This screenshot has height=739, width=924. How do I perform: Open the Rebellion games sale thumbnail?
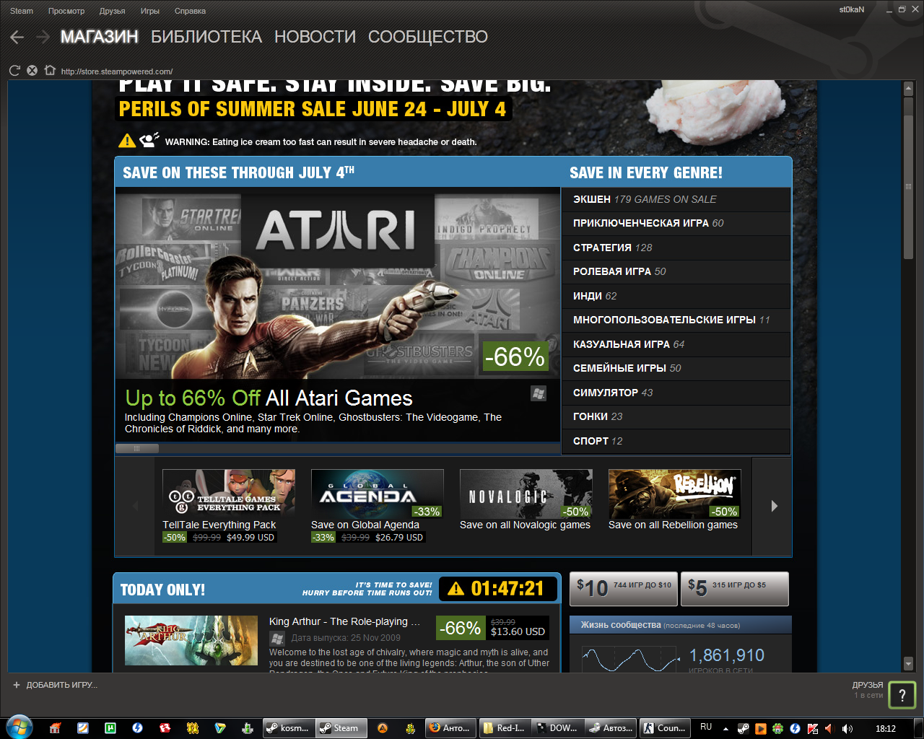[675, 494]
